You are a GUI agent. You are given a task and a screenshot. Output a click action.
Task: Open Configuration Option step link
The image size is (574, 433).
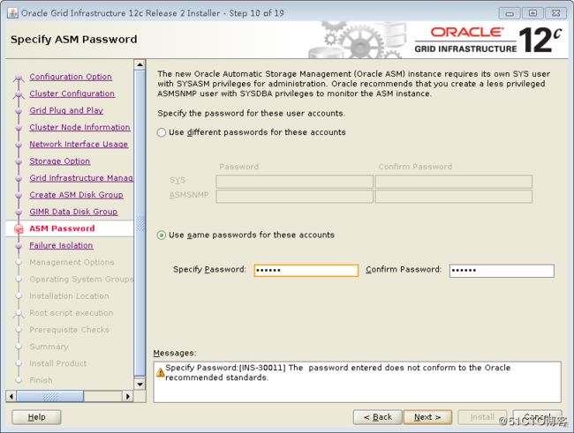71,77
